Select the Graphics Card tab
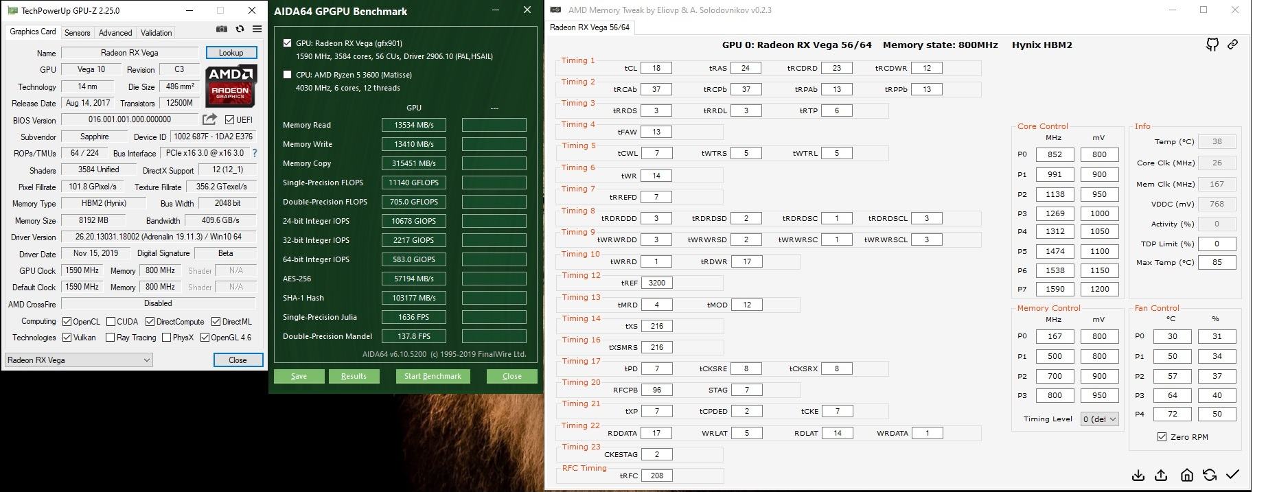Viewport: 1266px width, 492px height. (x=33, y=32)
